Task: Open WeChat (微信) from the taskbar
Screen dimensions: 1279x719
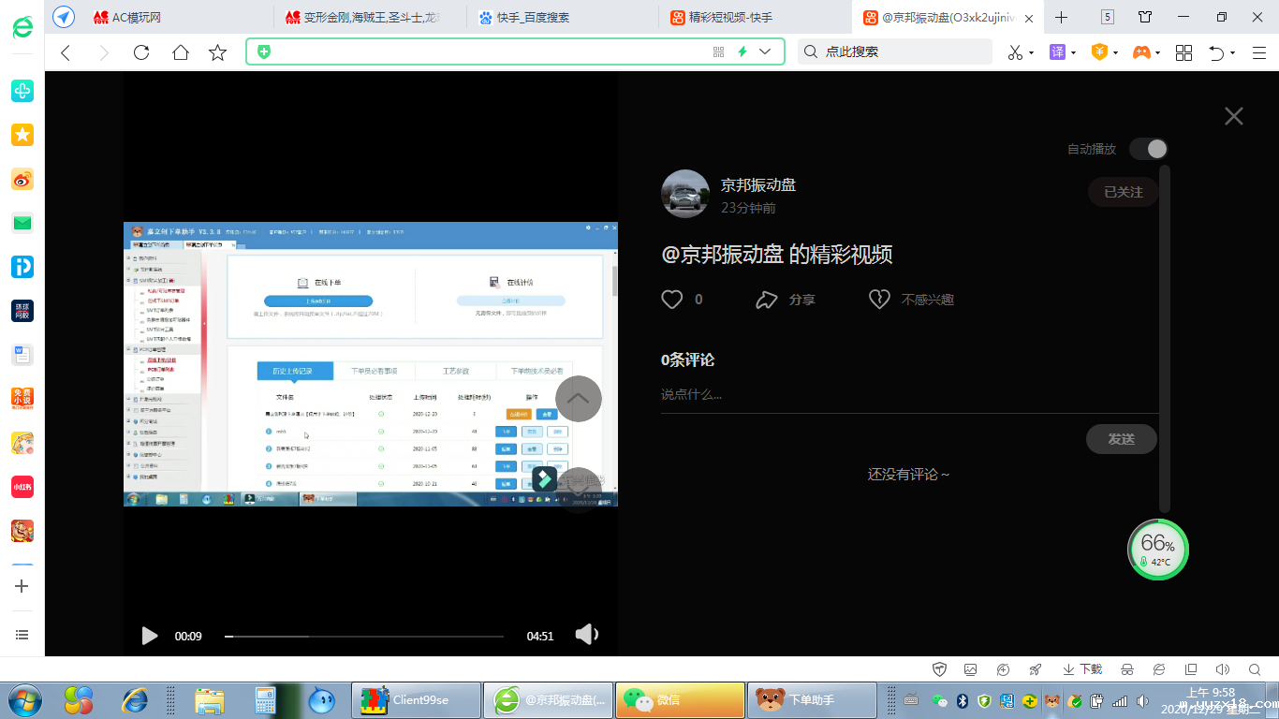Action: 667,699
